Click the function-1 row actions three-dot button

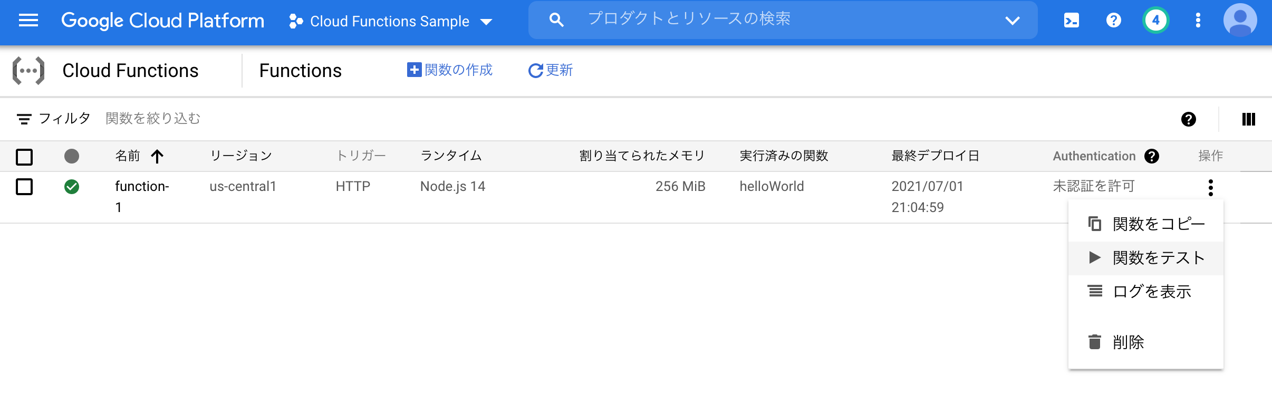click(x=1211, y=187)
